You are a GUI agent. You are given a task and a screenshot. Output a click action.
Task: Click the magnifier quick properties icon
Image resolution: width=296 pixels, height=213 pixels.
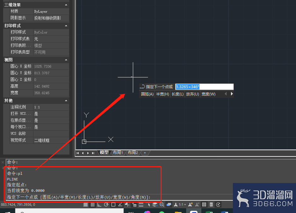click(162, 204)
